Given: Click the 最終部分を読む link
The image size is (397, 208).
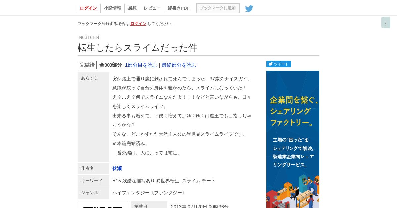Looking at the screenshot, I should pos(179,65).
